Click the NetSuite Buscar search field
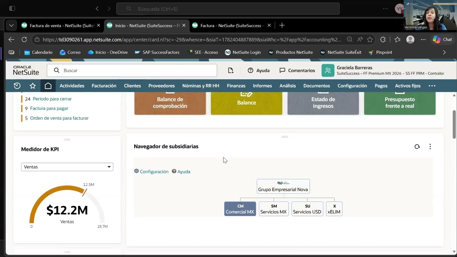The image size is (457, 257). [x=132, y=70]
